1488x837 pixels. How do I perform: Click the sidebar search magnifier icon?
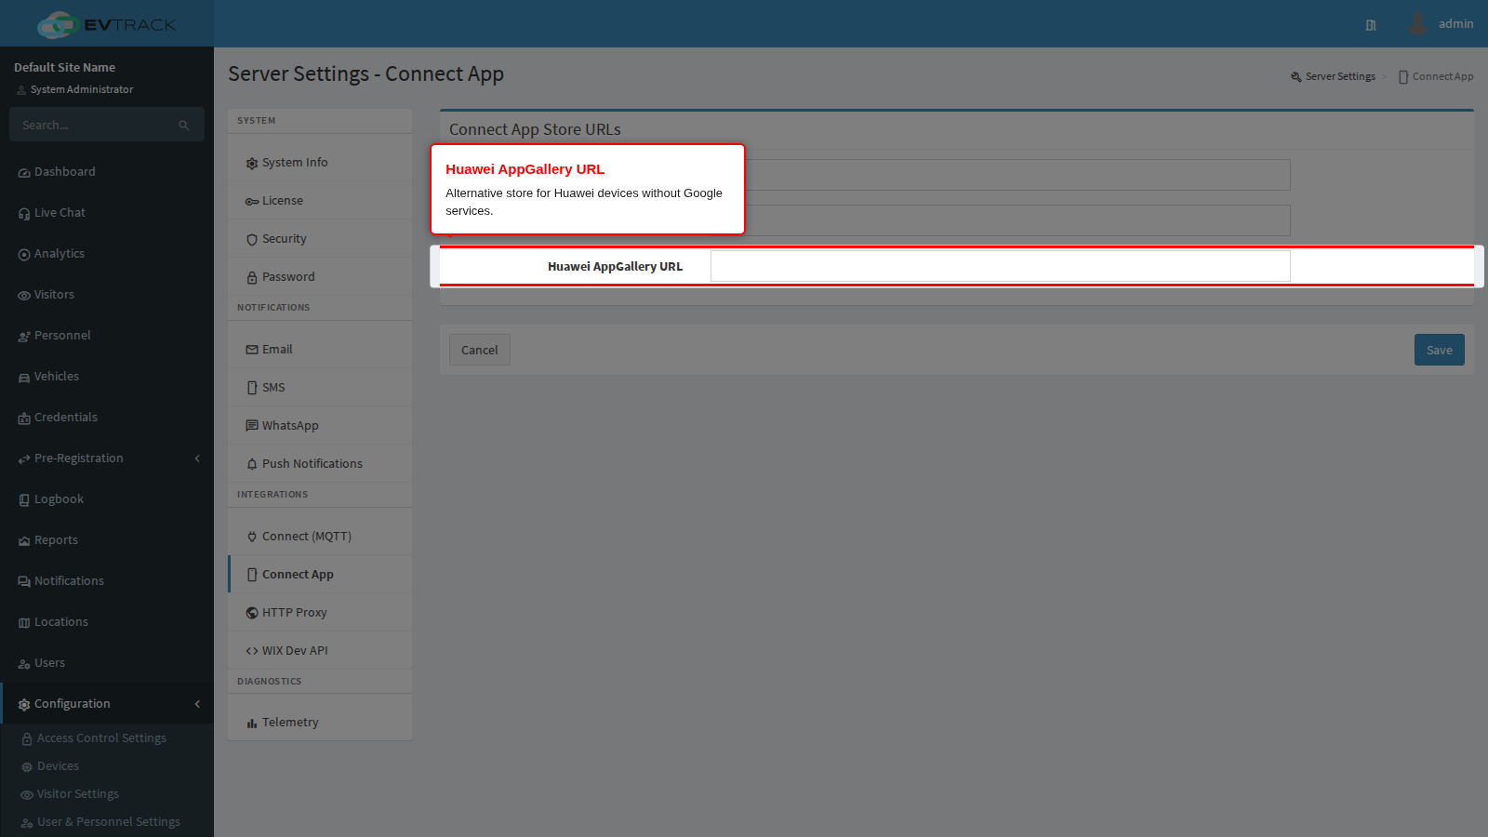[184, 125]
